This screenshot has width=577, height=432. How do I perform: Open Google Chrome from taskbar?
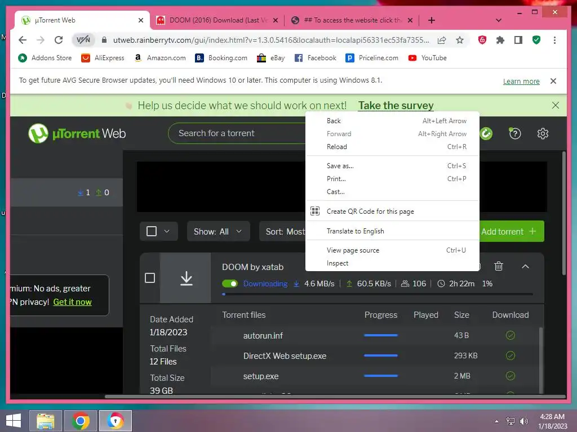click(80, 421)
